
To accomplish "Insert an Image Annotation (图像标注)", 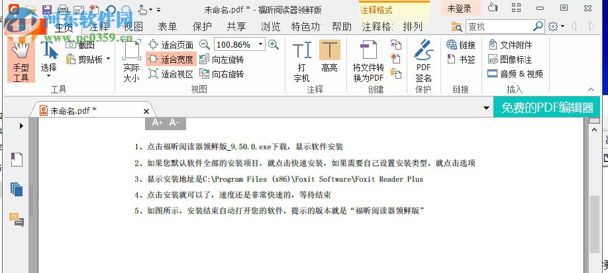I will (x=510, y=59).
